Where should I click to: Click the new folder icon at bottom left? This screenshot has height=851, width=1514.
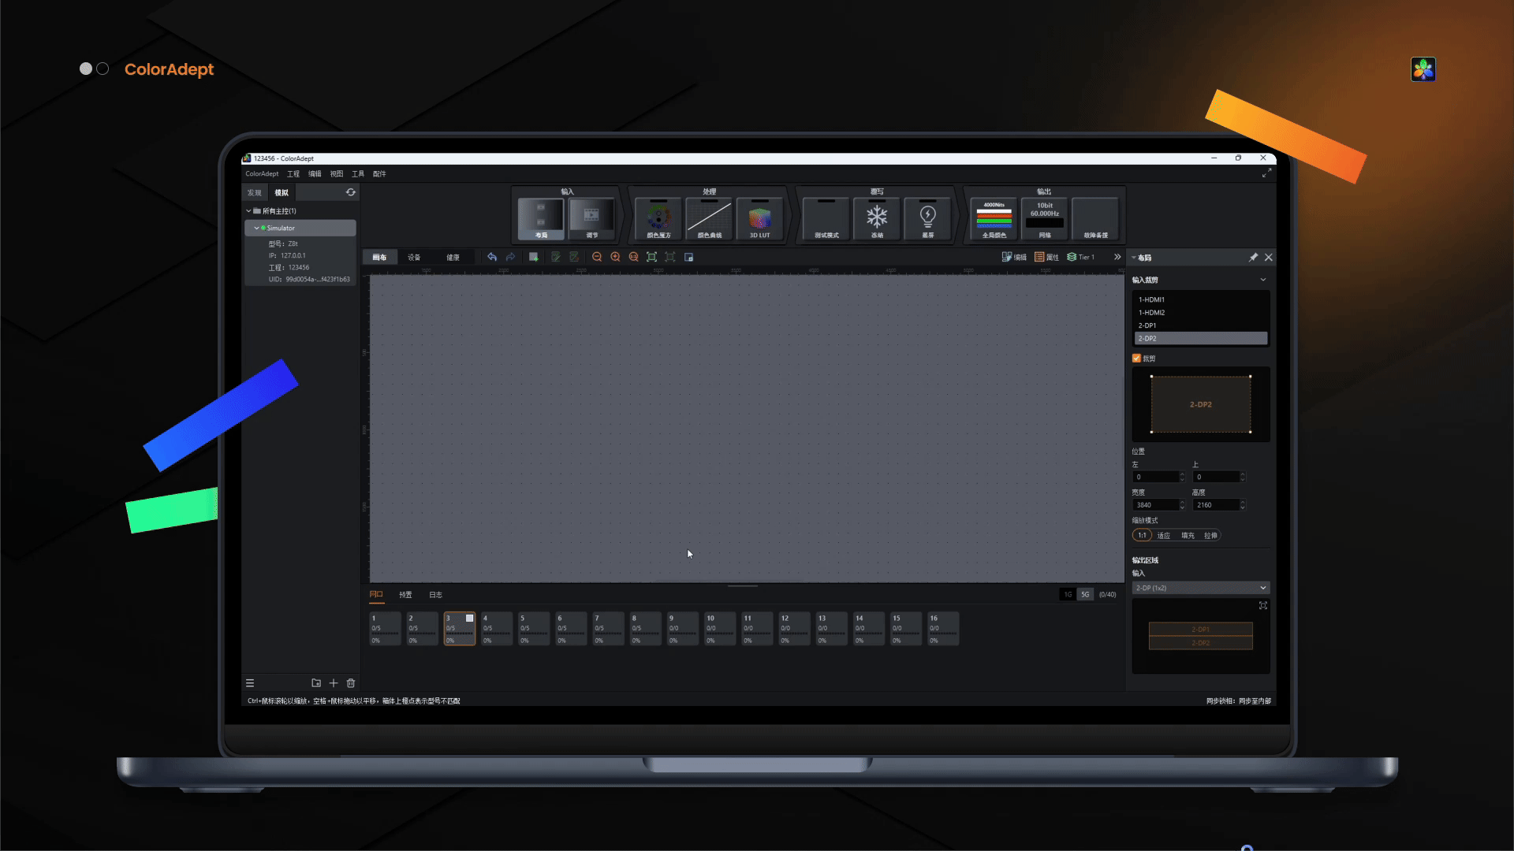click(316, 683)
